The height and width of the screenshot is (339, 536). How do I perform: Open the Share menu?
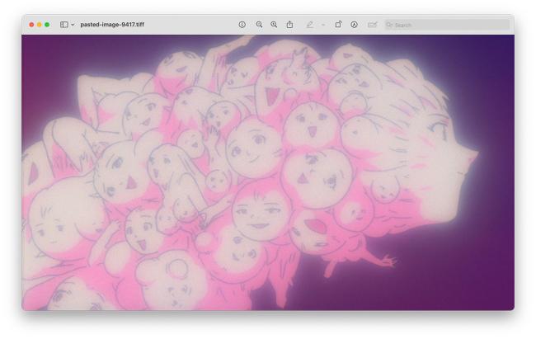tap(289, 25)
